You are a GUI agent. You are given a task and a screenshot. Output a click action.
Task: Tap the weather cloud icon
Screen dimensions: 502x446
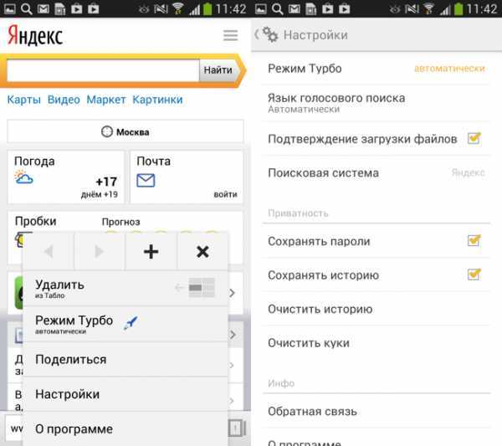coord(23,177)
